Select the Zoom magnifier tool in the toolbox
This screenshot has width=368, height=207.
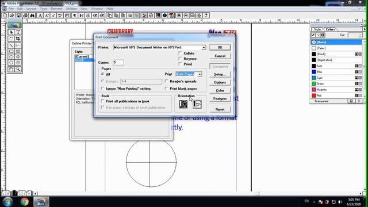[18, 69]
